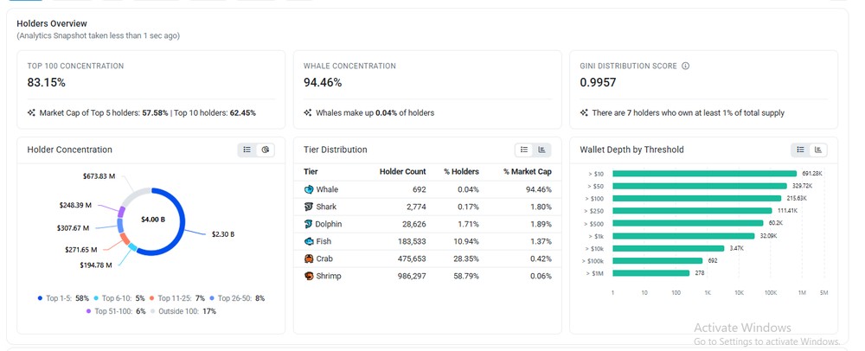Click the Shark tier icon
Screen dimensions: 865x351
point(309,207)
